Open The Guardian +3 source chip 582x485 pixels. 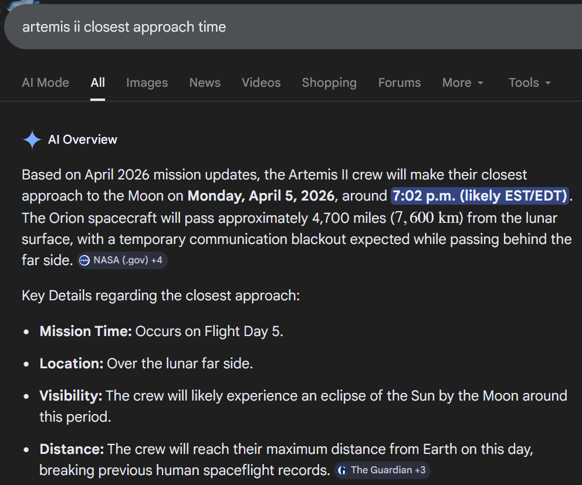(383, 470)
